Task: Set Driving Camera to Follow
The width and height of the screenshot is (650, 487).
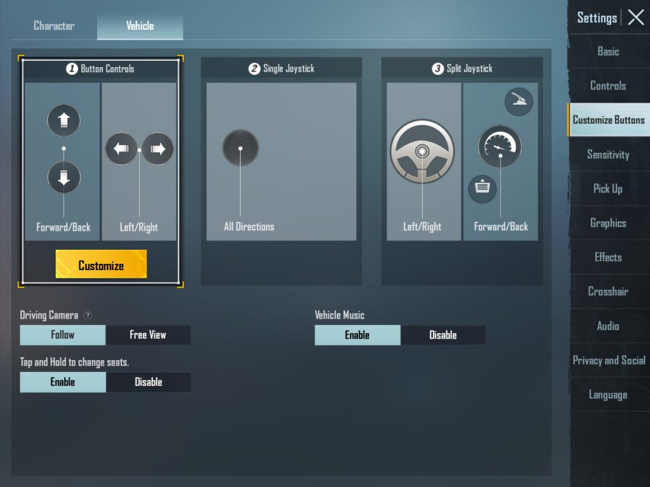Action: click(x=63, y=335)
